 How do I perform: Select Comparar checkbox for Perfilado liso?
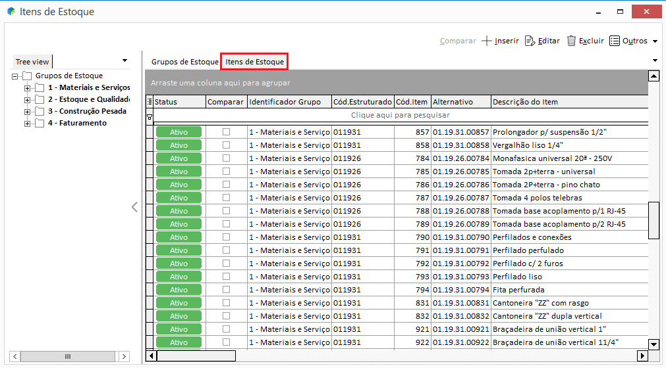(x=227, y=276)
